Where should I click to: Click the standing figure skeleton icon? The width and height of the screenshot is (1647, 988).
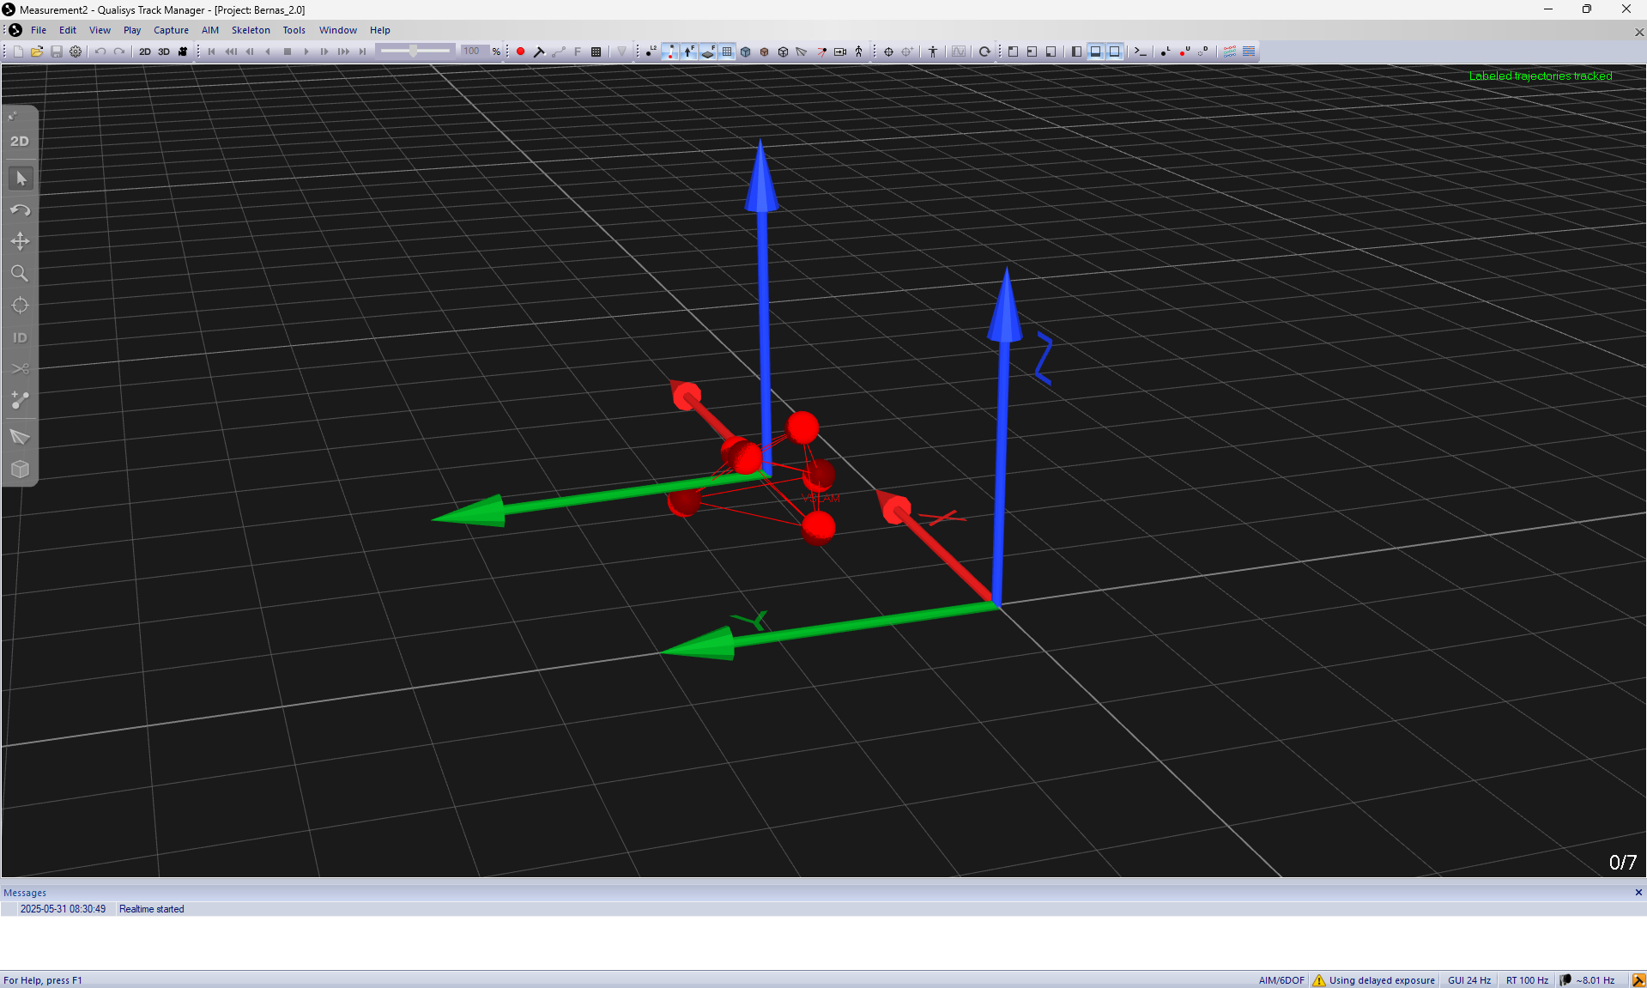933,52
